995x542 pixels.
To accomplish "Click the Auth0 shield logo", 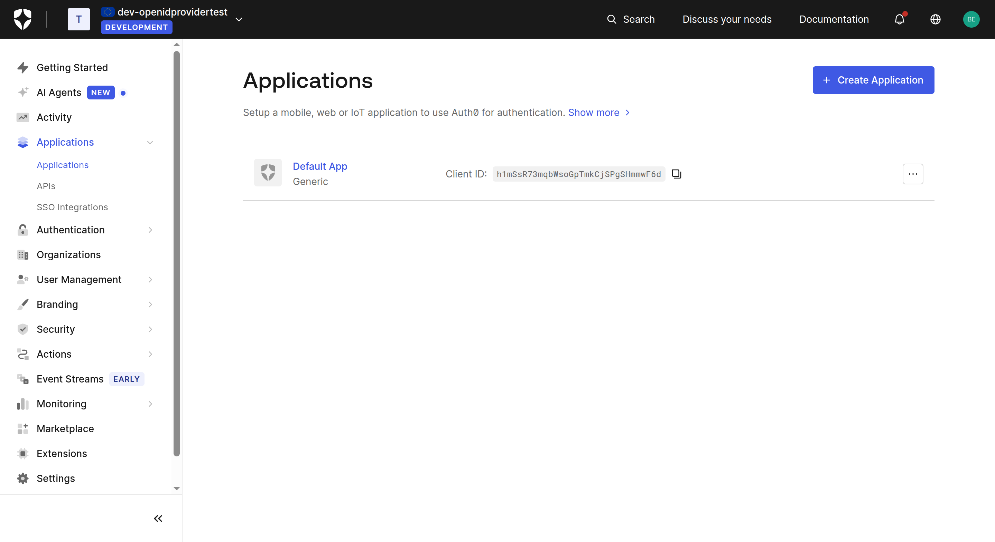I will click(x=22, y=19).
